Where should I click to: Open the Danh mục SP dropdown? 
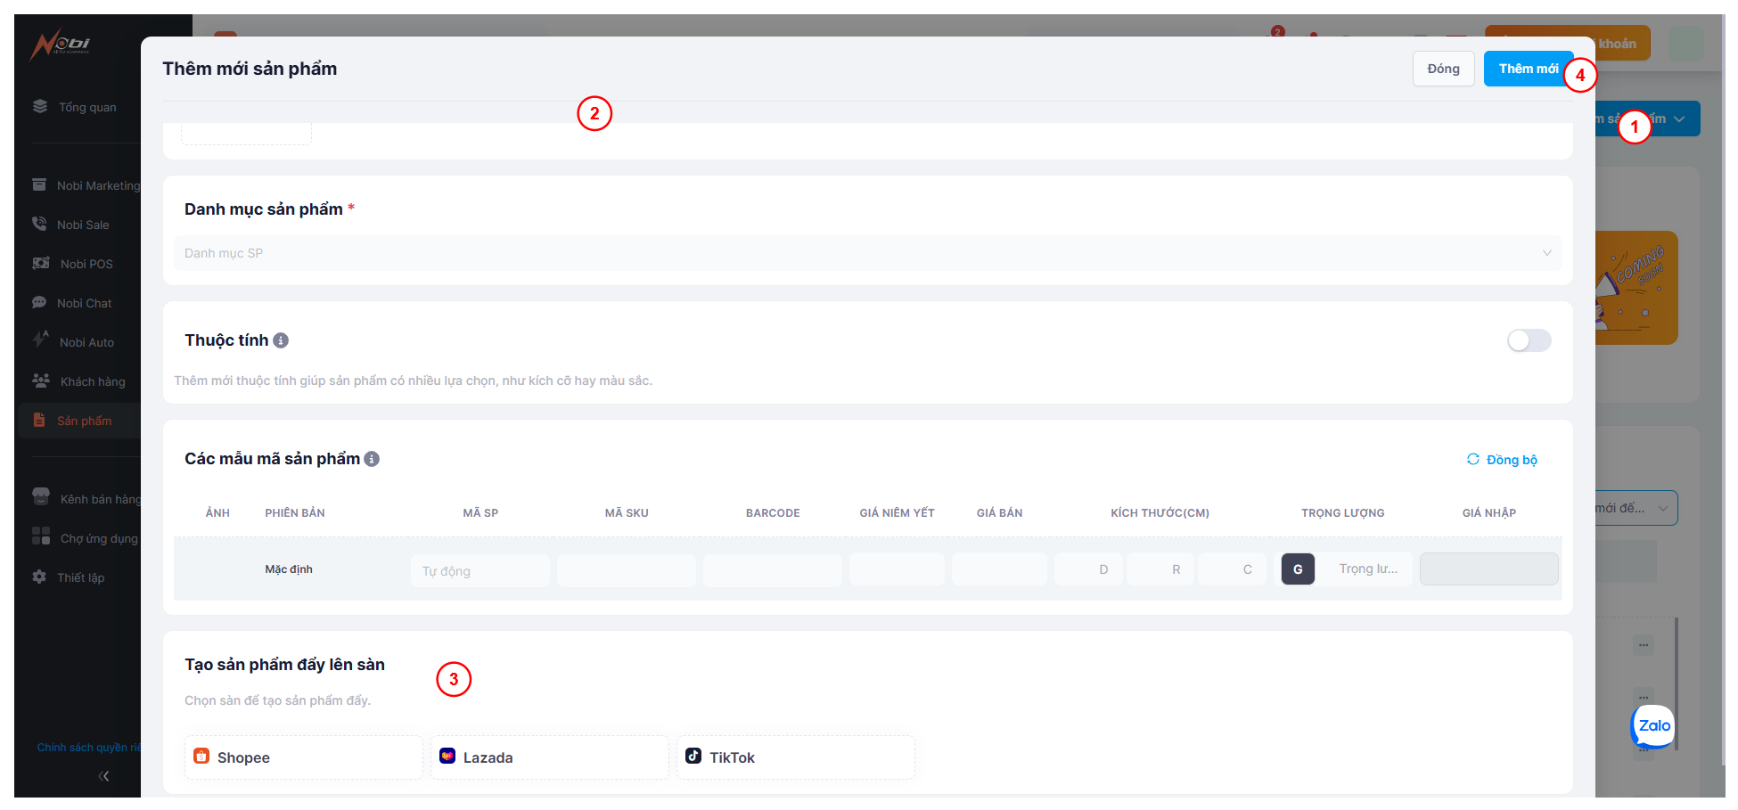(867, 253)
